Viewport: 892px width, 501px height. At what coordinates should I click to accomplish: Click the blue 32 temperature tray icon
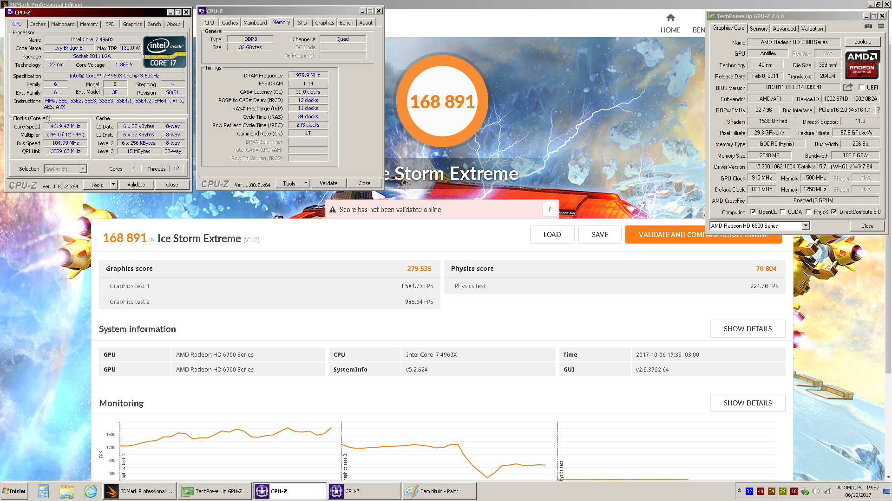(x=749, y=491)
